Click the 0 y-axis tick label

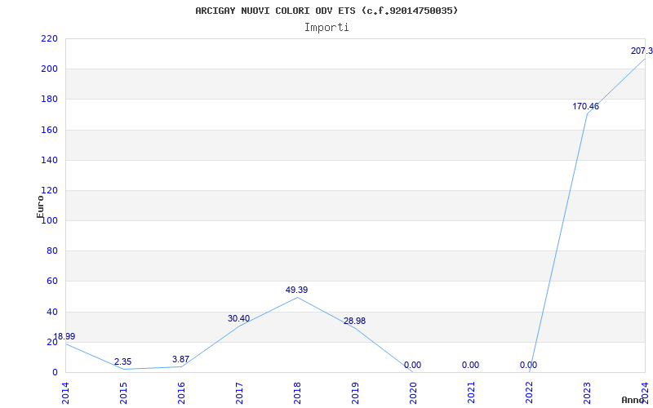pos(55,373)
